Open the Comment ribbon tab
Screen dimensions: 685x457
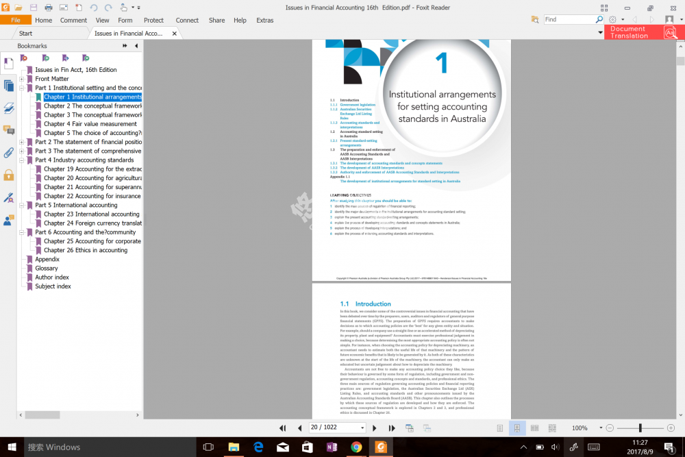tap(73, 21)
